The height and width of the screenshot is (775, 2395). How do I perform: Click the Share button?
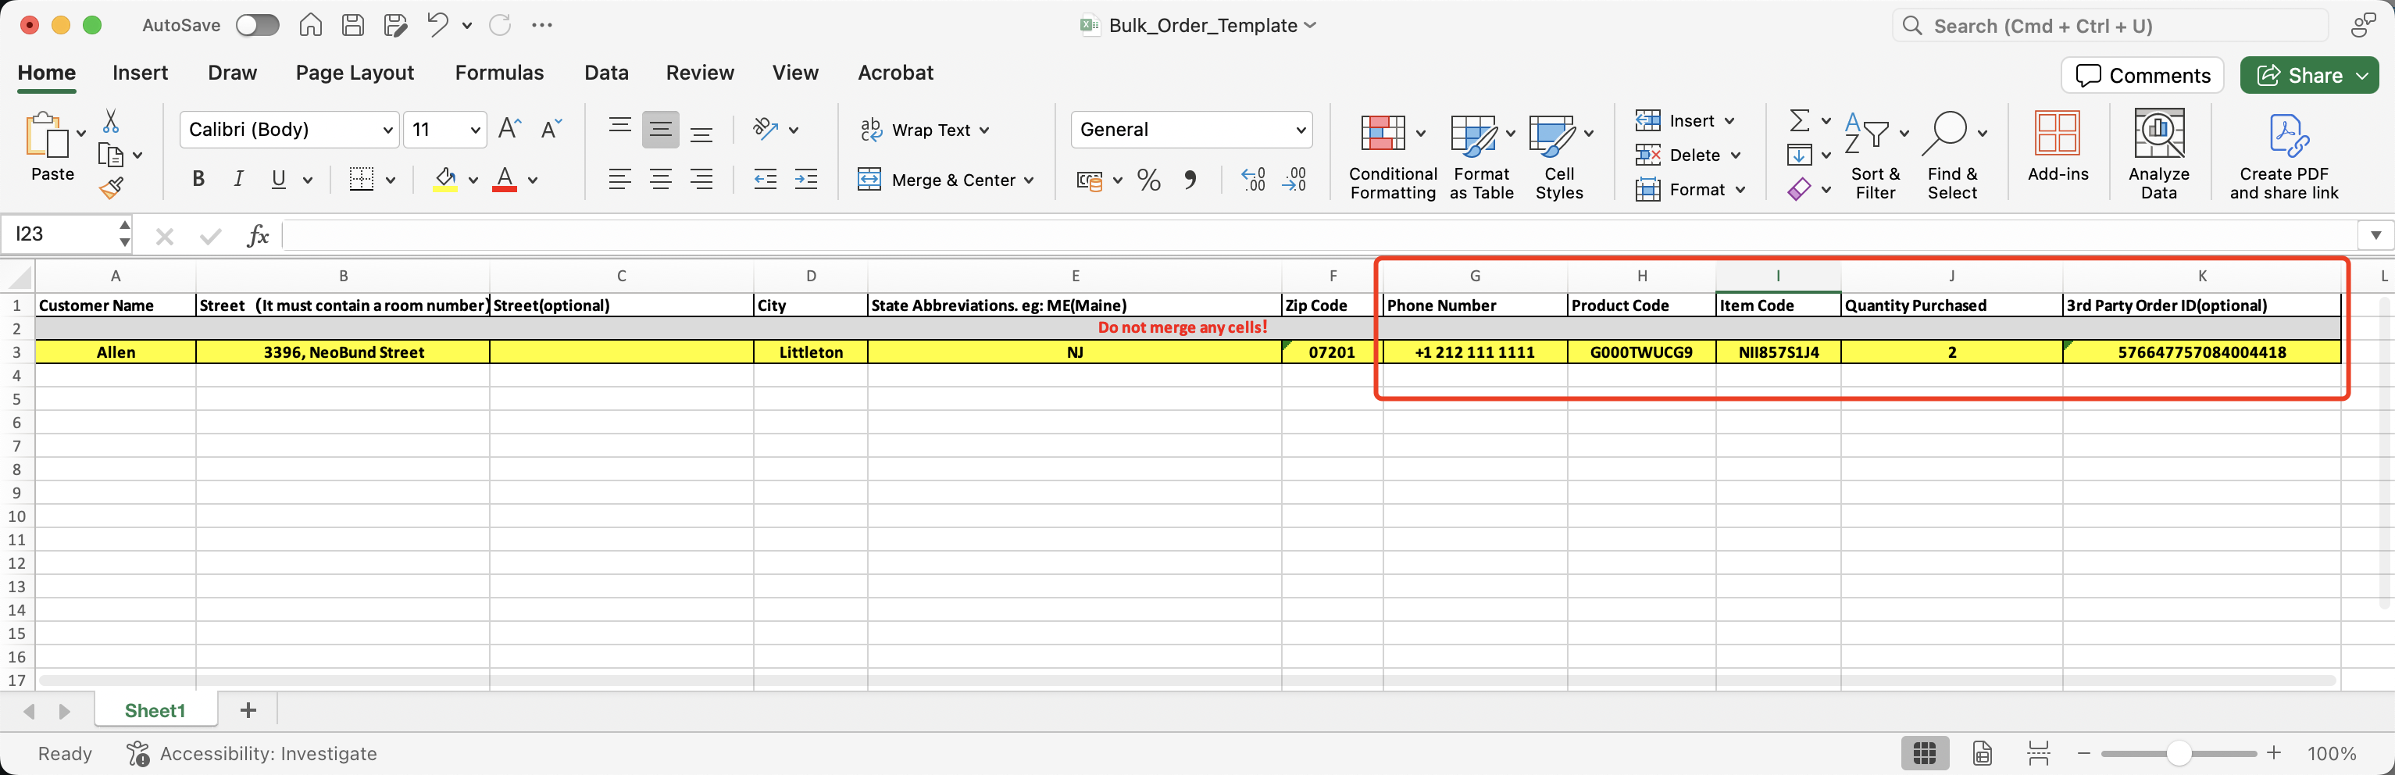2300,75
